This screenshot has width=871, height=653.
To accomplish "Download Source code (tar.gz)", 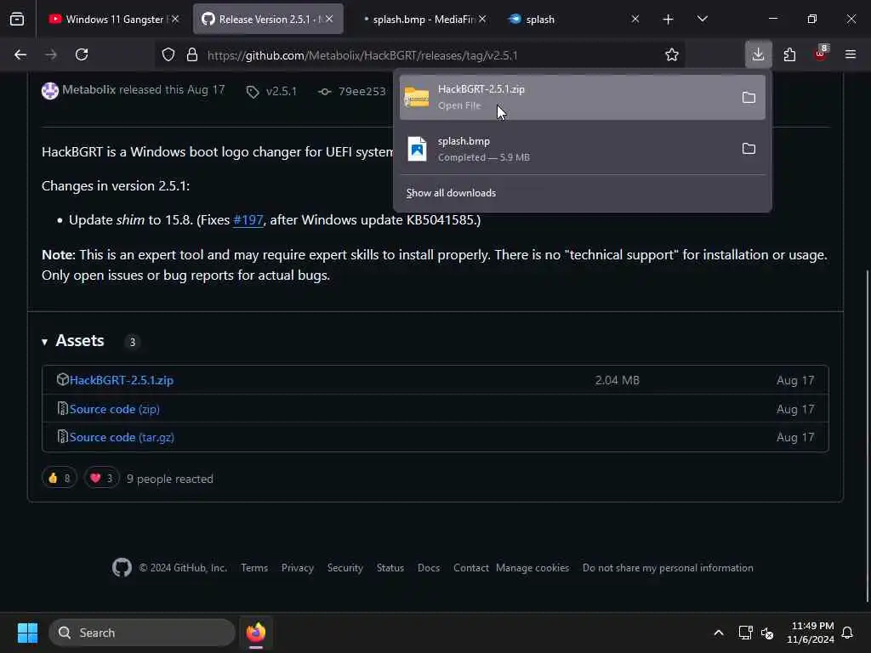I will tap(122, 438).
